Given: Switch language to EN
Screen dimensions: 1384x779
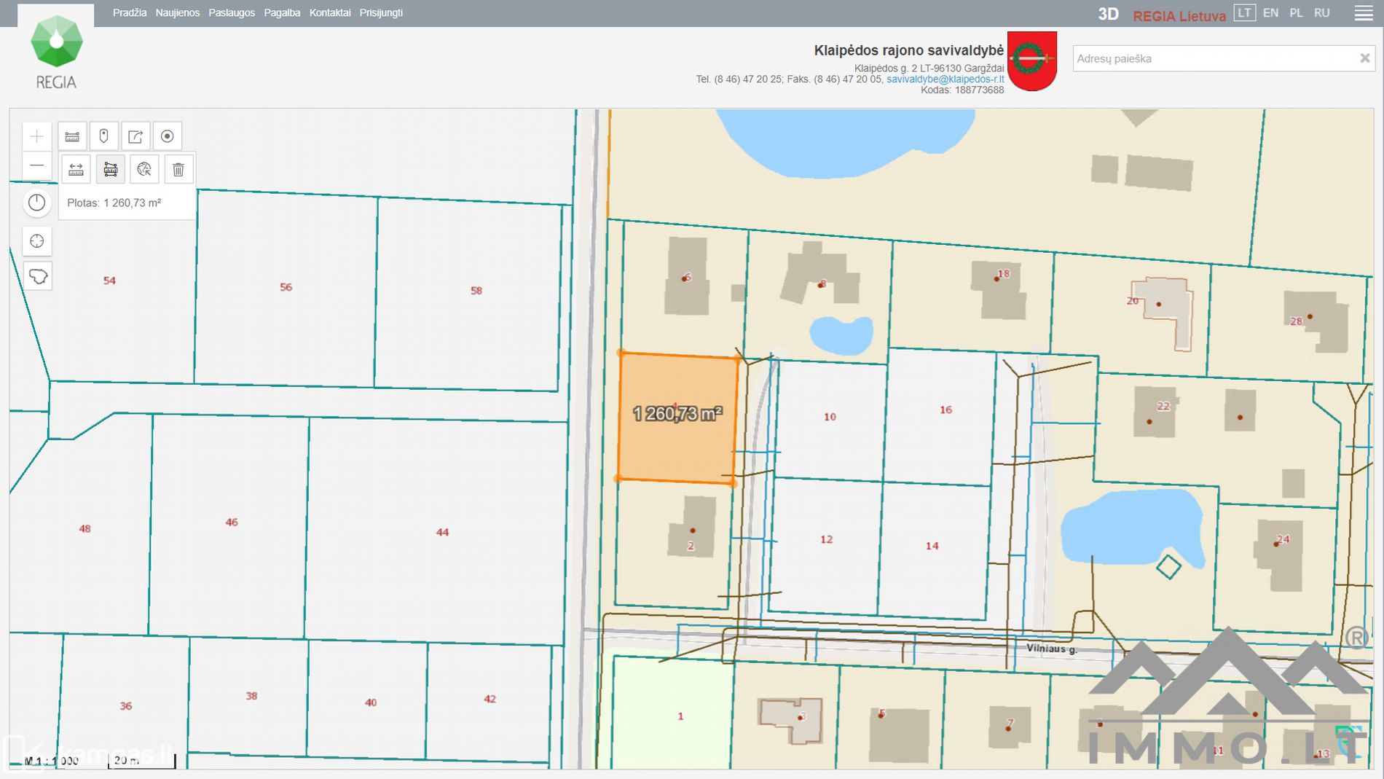Looking at the screenshot, I should pyautogui.click(x=1270, y=13).
